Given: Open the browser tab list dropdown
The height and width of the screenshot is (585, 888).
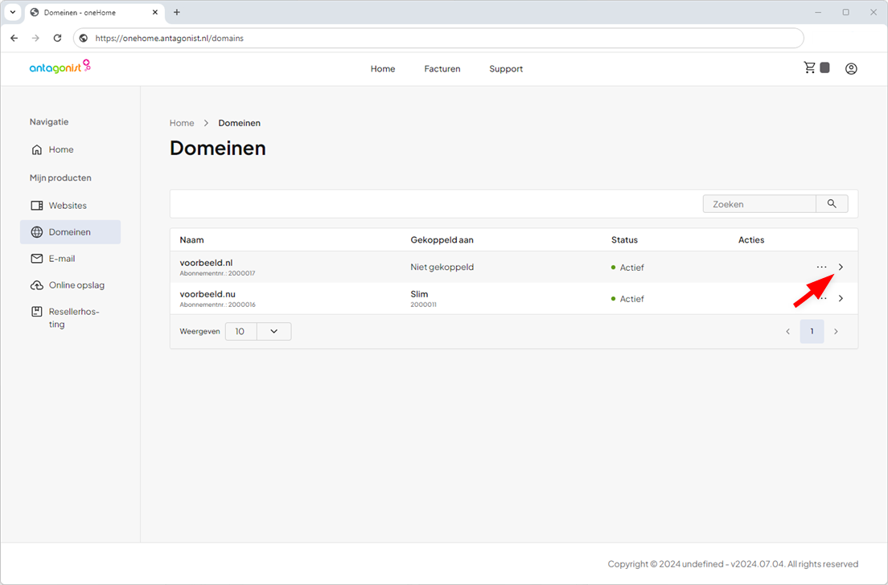Looking at the screenshot, I should click(x=12, y=12).
